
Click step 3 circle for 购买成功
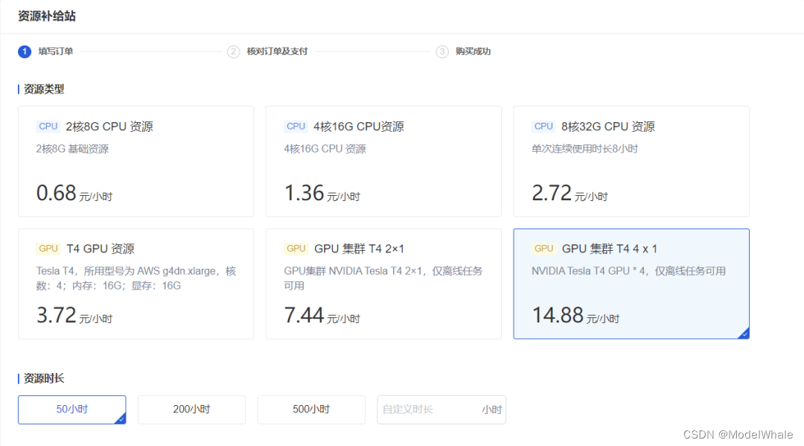click(442, 51)
